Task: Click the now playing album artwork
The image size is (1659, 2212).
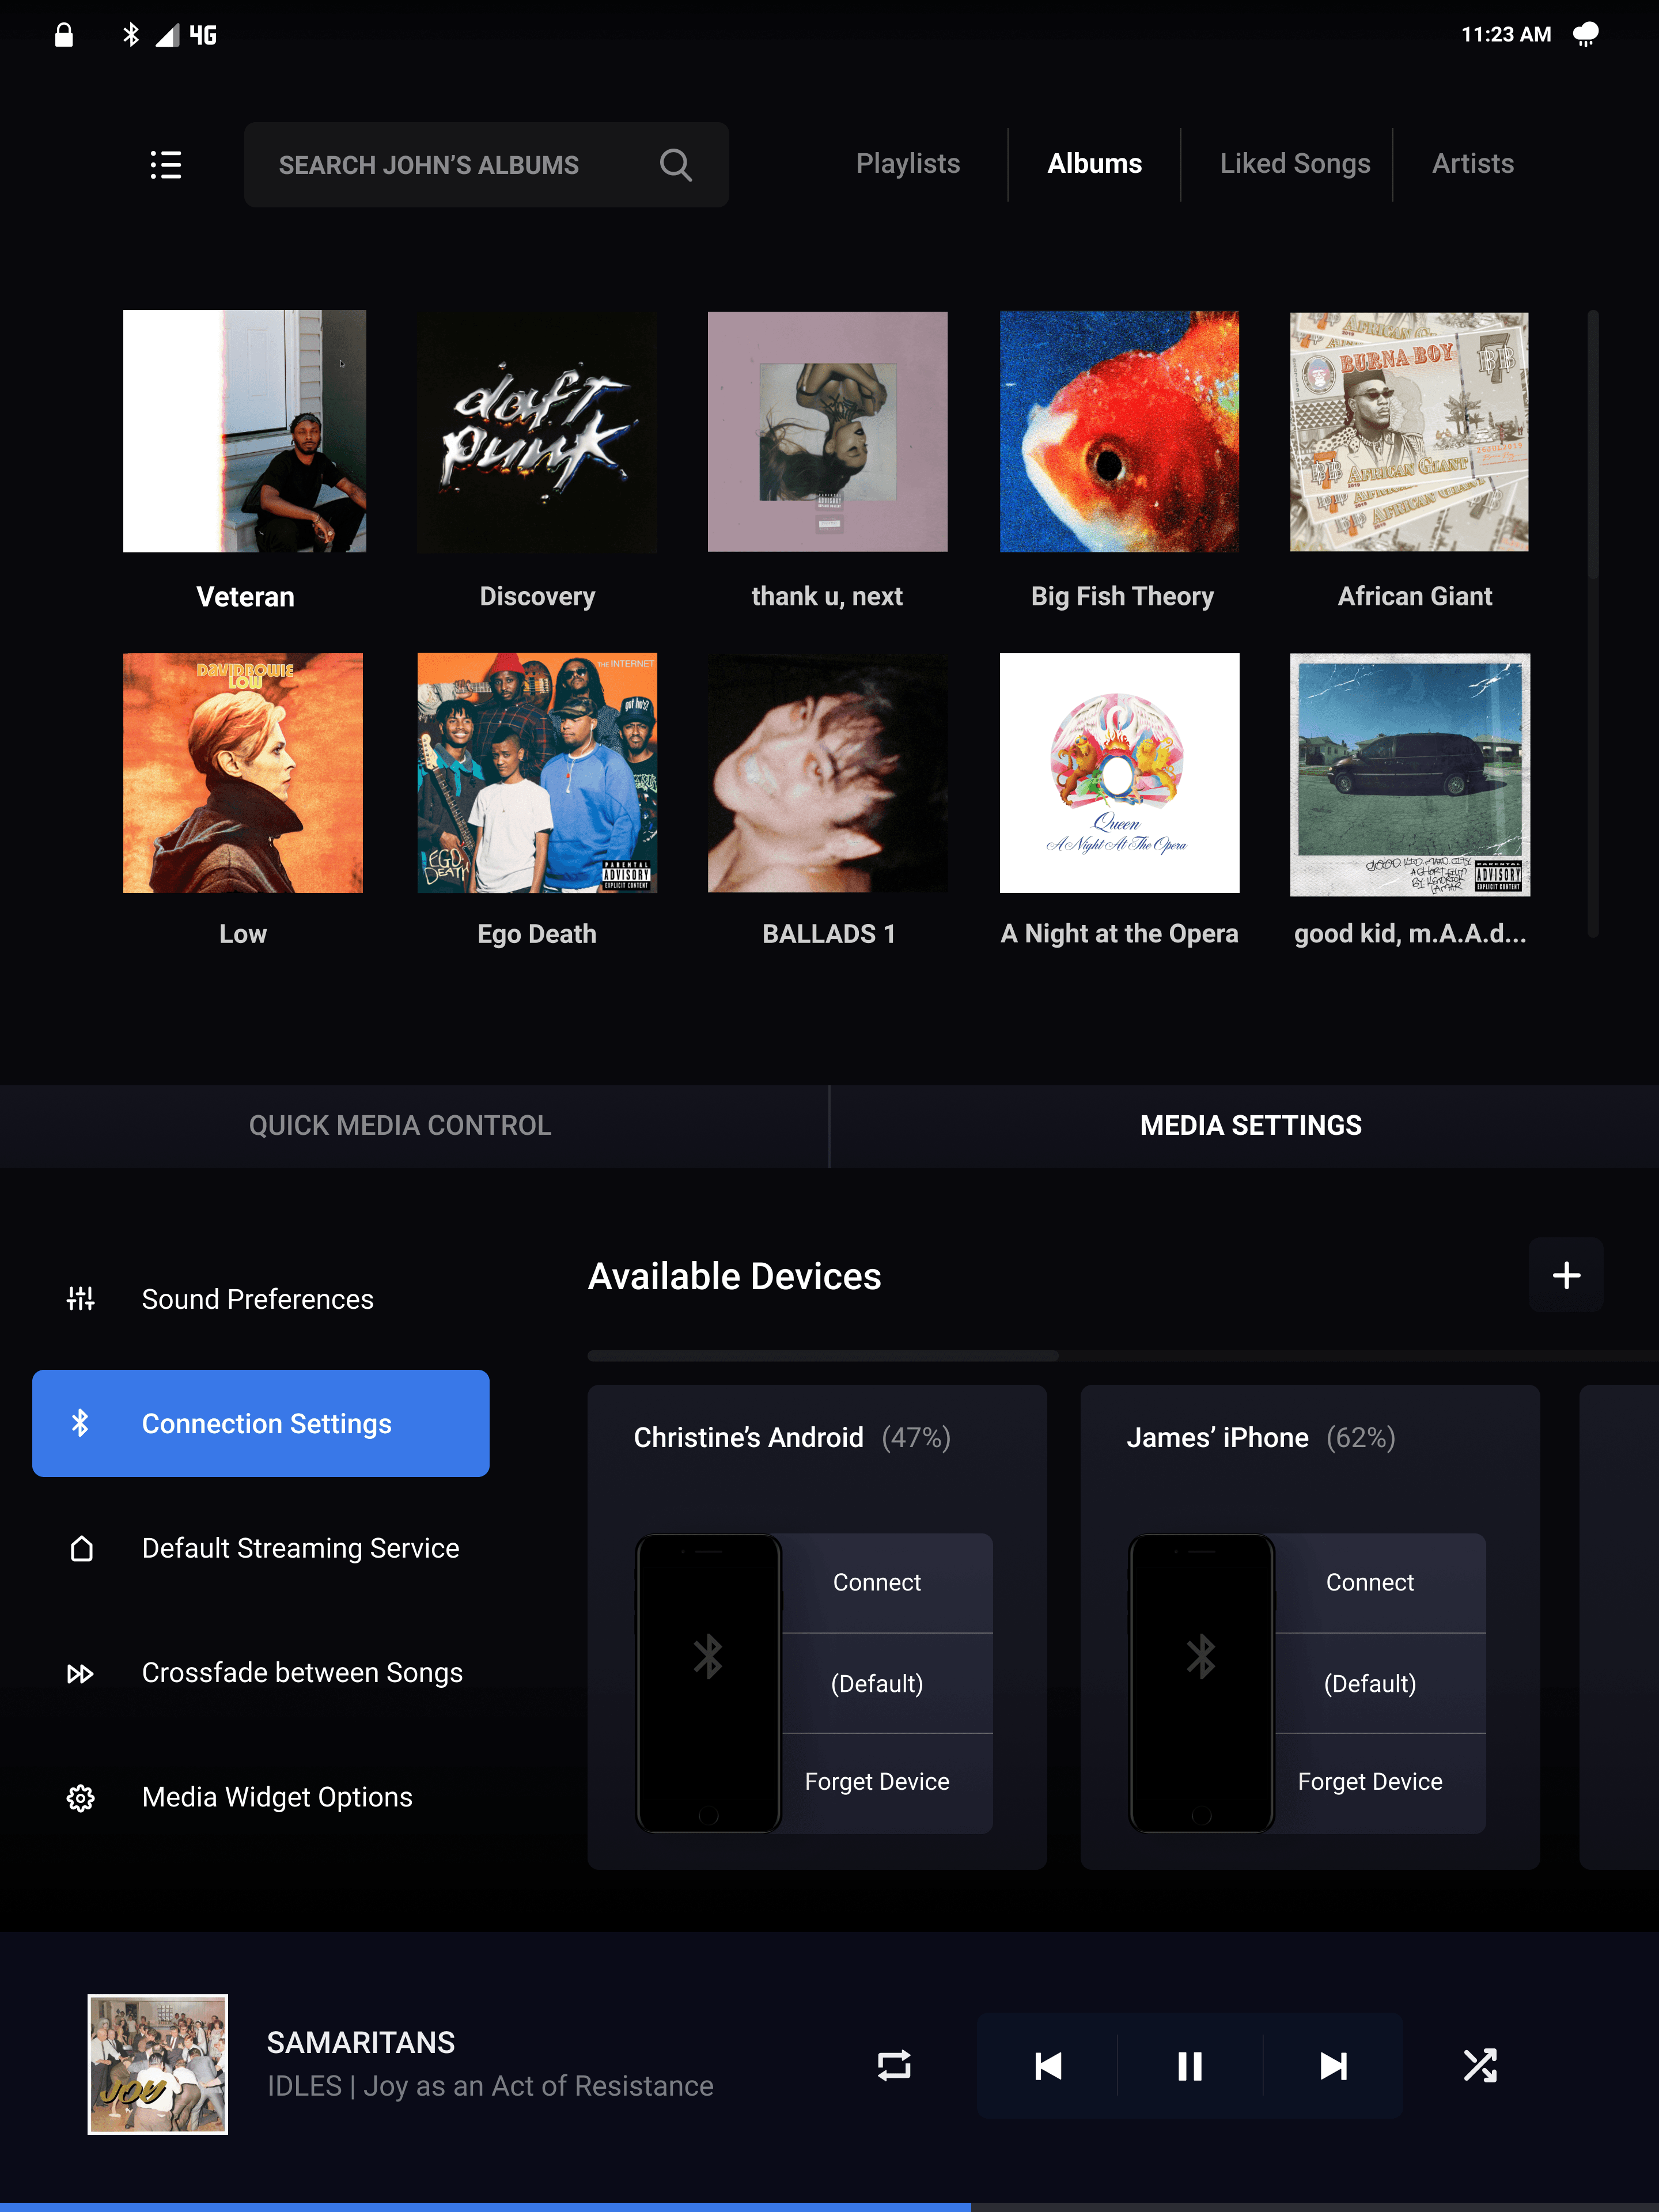Action: 158,2064
